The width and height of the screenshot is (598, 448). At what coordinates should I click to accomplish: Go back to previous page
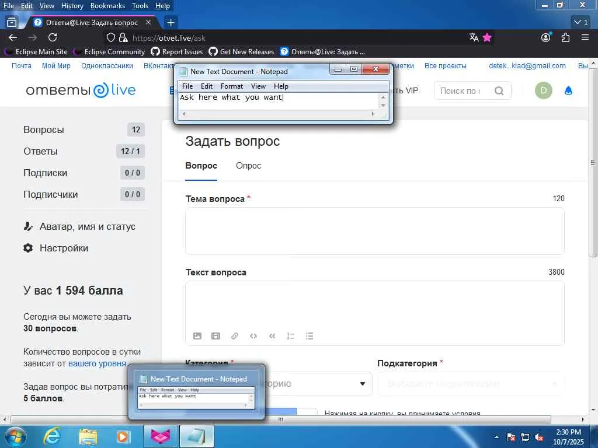(13, 37)
